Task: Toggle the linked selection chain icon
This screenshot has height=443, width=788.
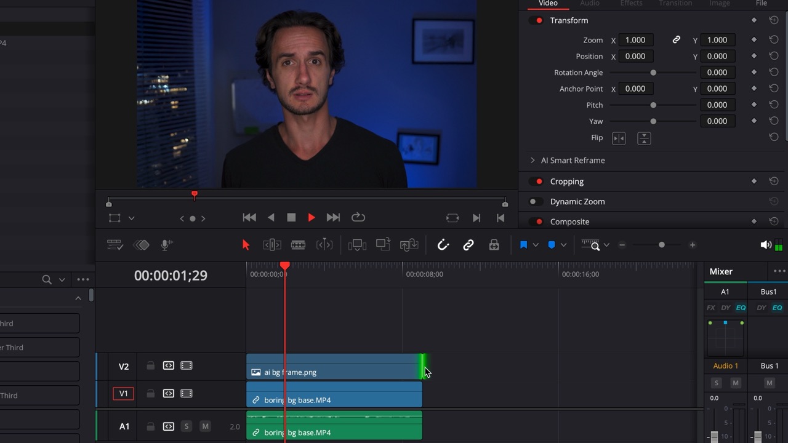Action: 468,245
